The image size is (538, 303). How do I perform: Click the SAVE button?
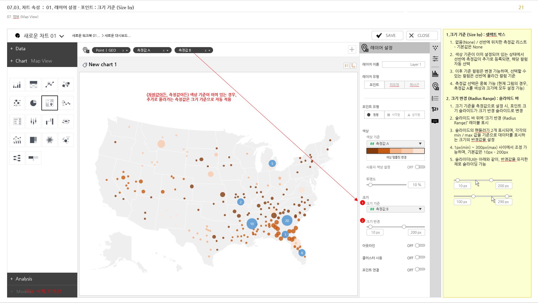click(x=387, y=35)
